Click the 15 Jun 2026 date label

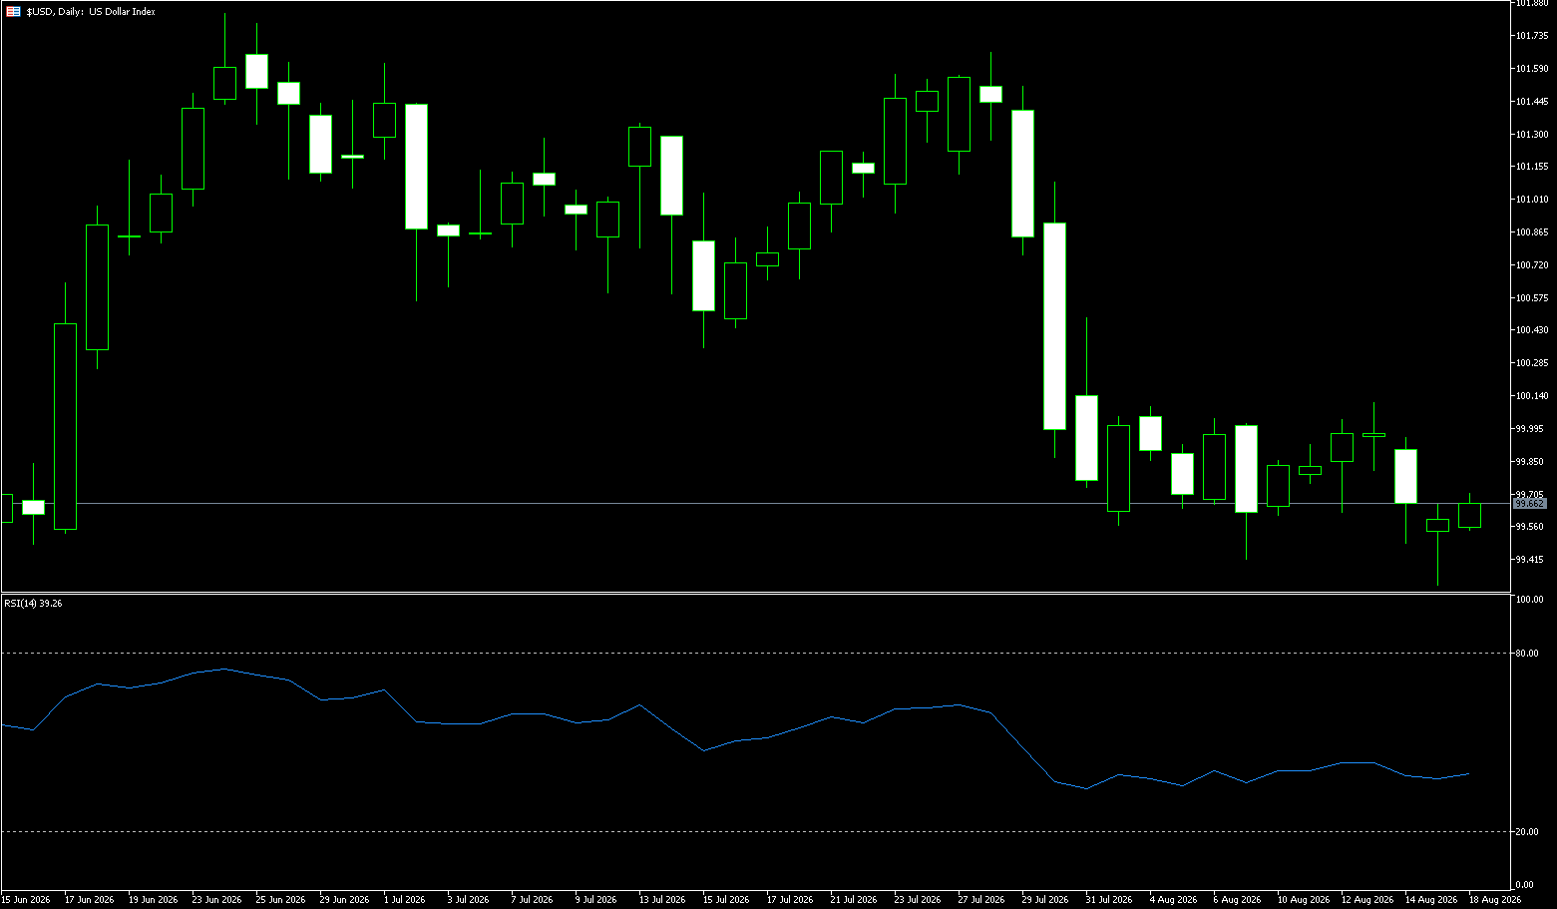tap(25, 900)
